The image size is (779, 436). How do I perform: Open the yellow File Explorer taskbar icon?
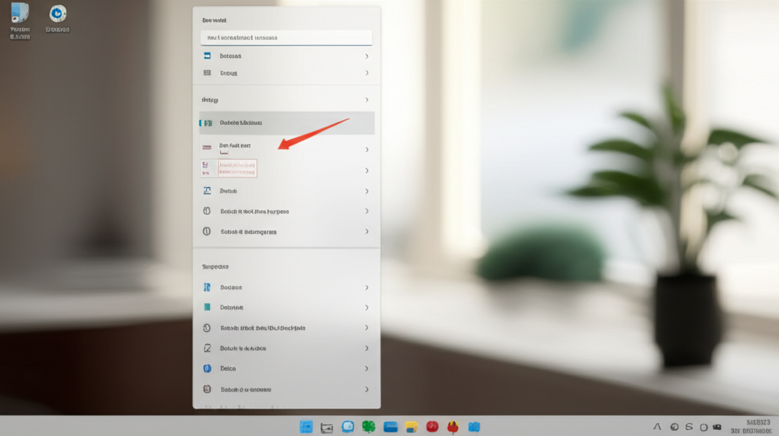(412, 427)
